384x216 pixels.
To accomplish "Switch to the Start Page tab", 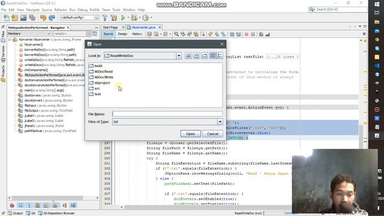I will point(110,28).
